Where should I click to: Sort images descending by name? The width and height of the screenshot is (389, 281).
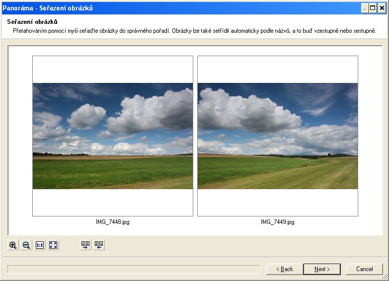pyautogui.click(x=99, y=245)
